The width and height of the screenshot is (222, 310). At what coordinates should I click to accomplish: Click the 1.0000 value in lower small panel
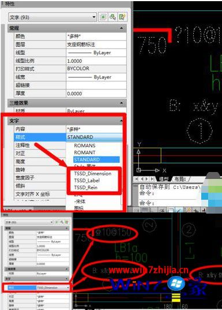coord(41,246)
